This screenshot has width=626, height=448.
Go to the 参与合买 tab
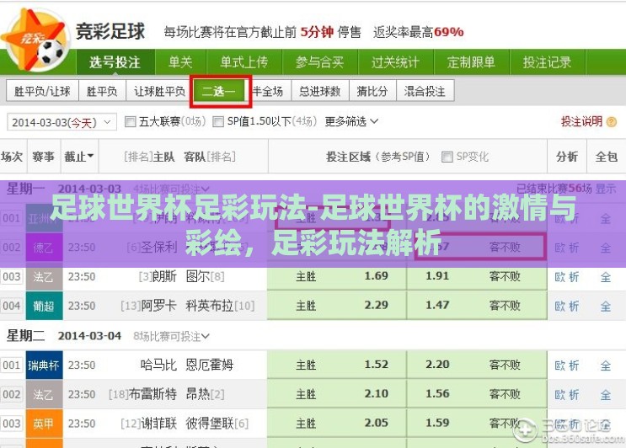tap(320, 62)
